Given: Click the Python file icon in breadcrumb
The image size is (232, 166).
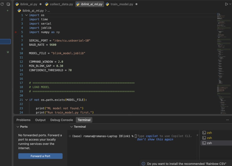Looking at the screenshot, I should coord(19,11).
